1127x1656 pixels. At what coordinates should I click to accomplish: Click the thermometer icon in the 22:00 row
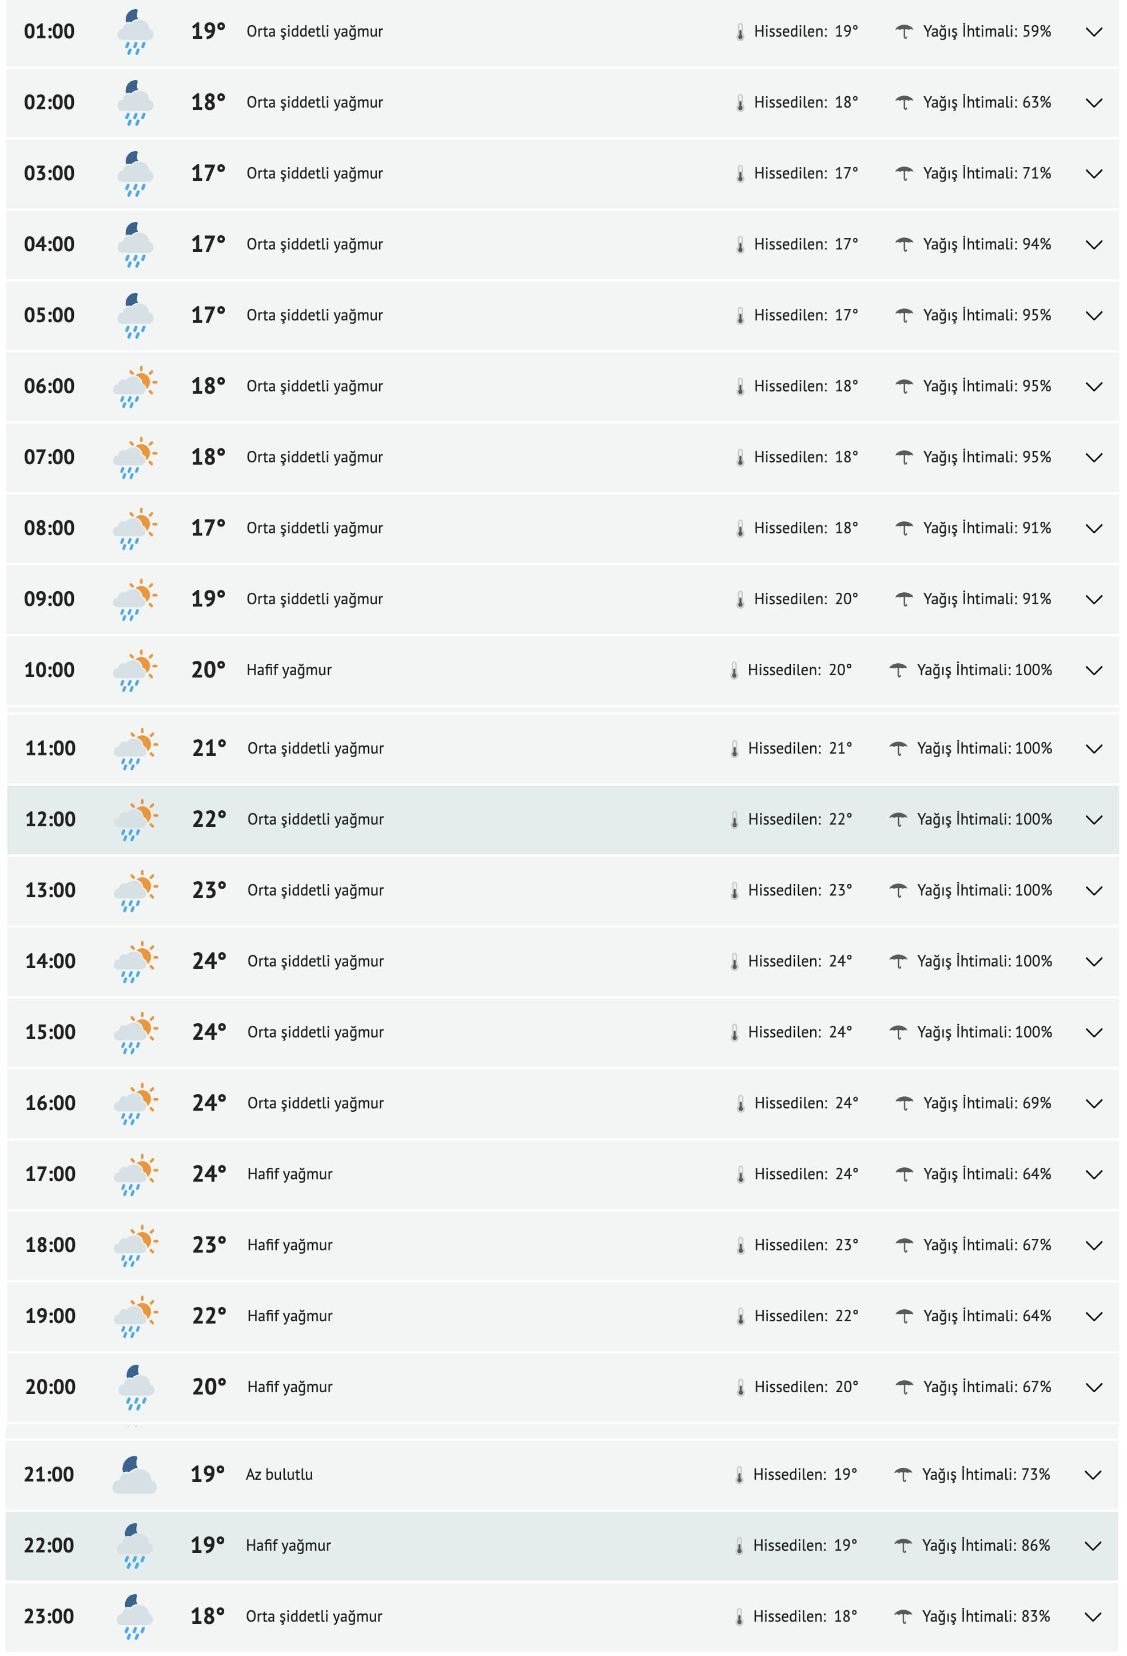point(739,1546)
